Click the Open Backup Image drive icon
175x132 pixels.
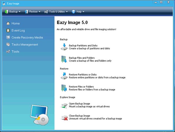[x=64, y=106]
